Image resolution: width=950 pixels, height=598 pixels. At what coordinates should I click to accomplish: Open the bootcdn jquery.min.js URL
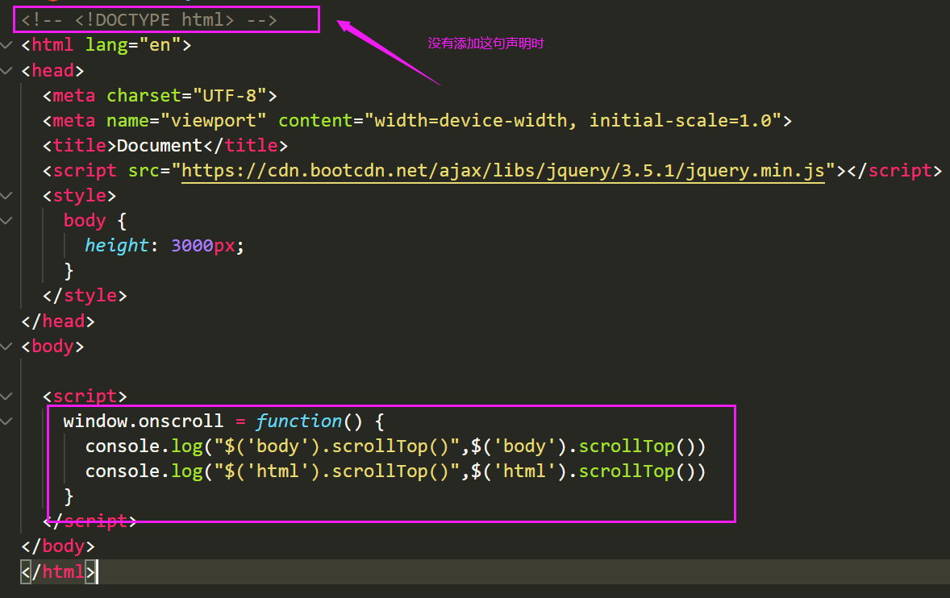[503, 171]
